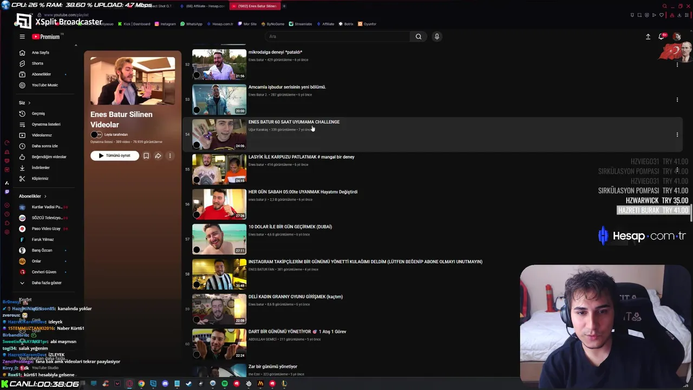
Task: Open Kick Dashboard bookmark
Action: pos(134,24)
